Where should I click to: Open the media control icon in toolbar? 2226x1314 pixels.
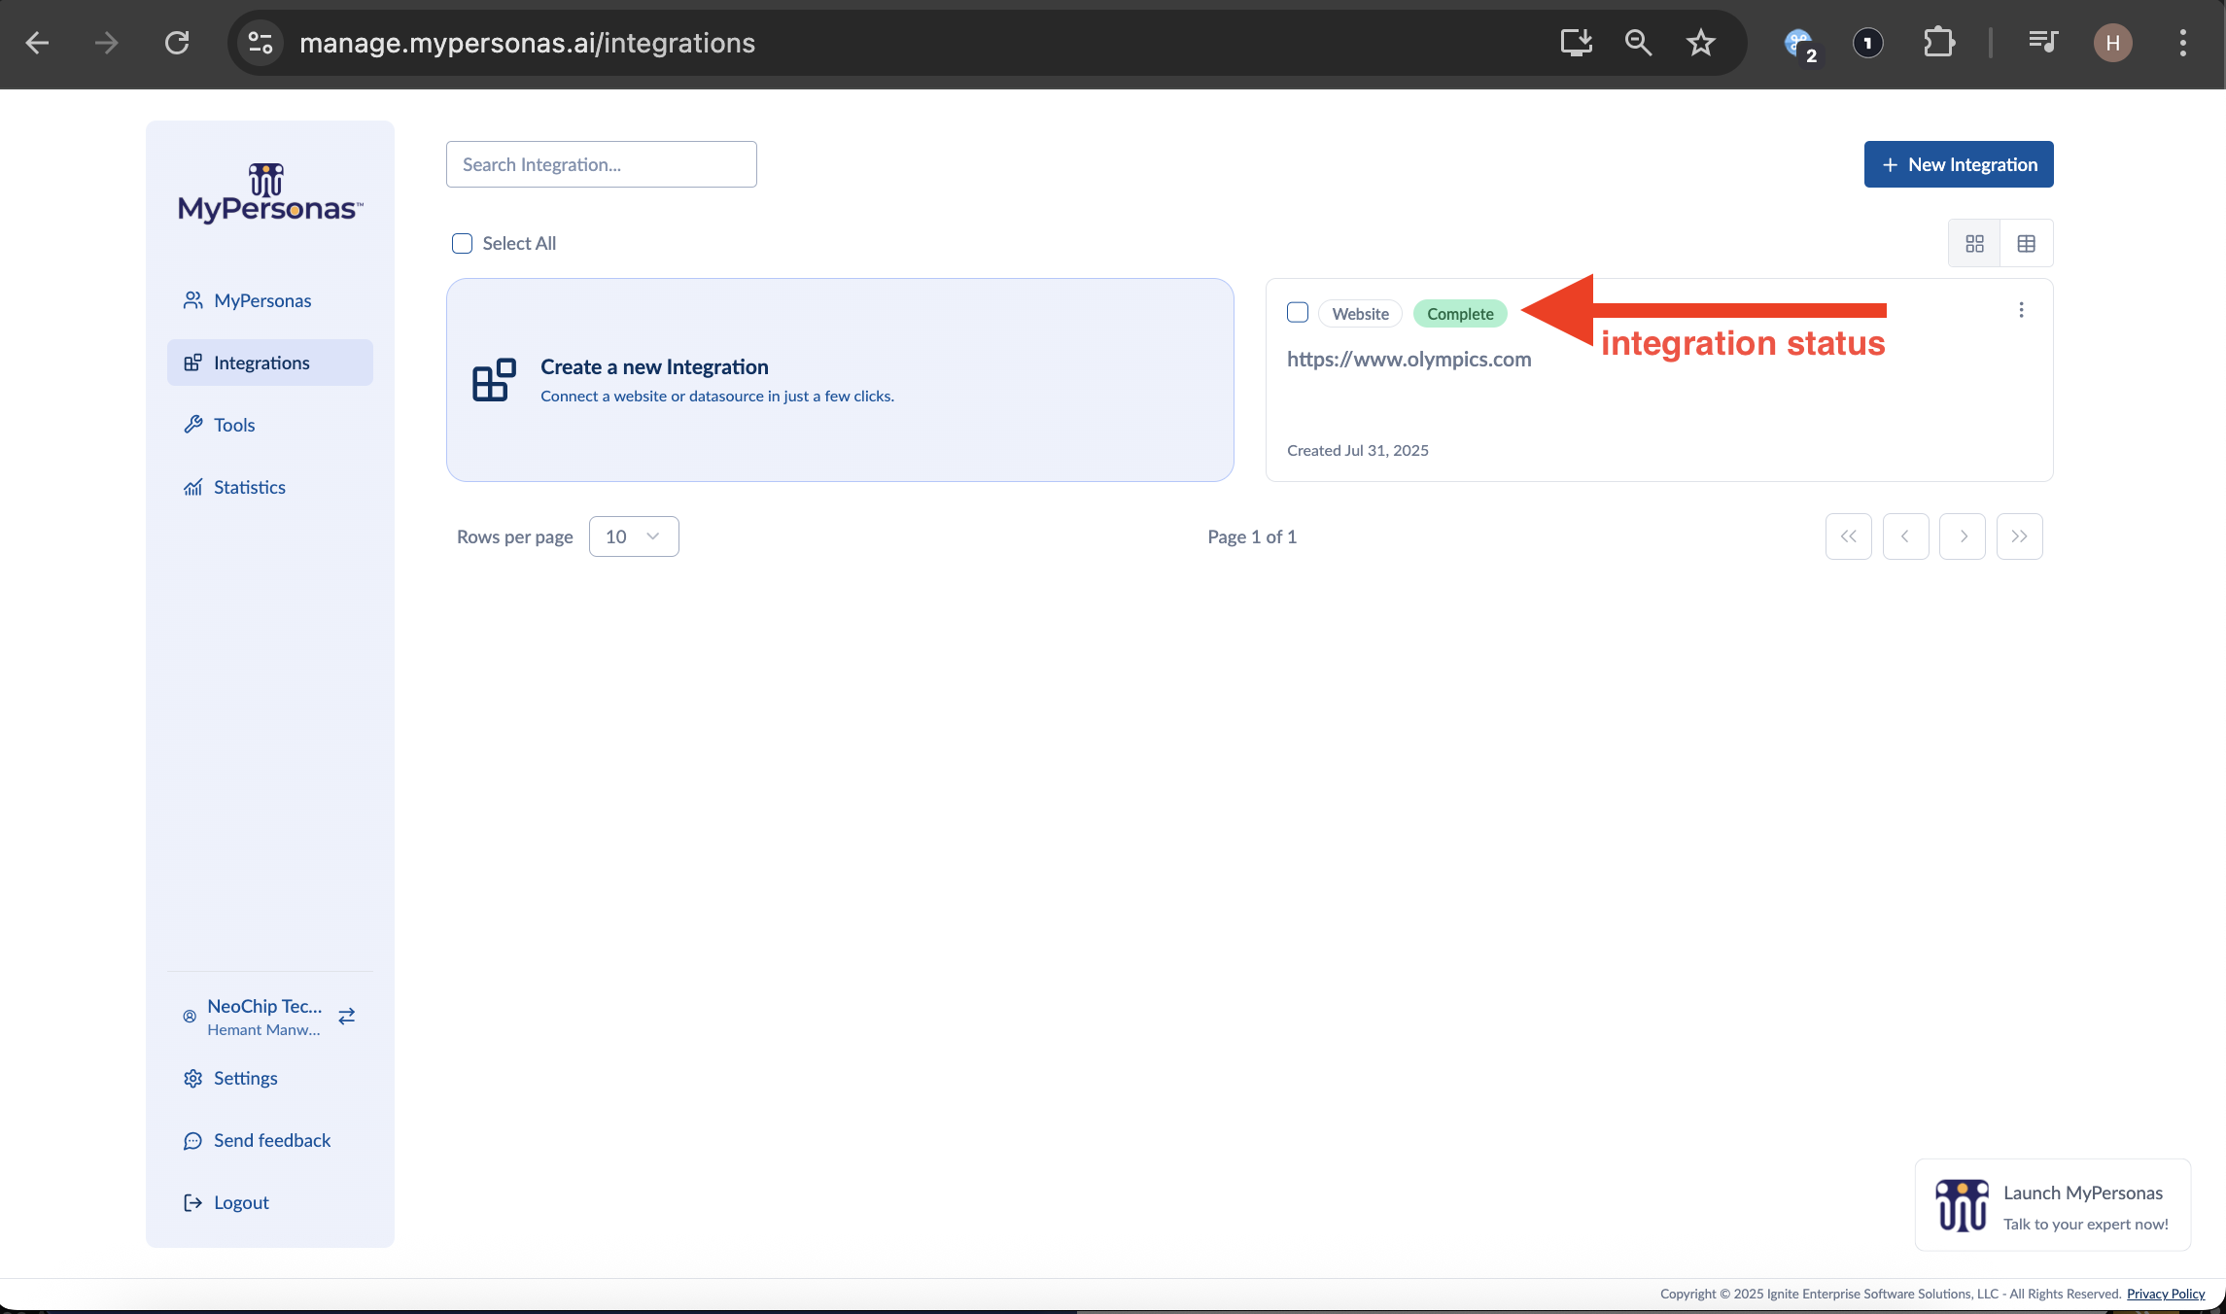click(2043, 42)
